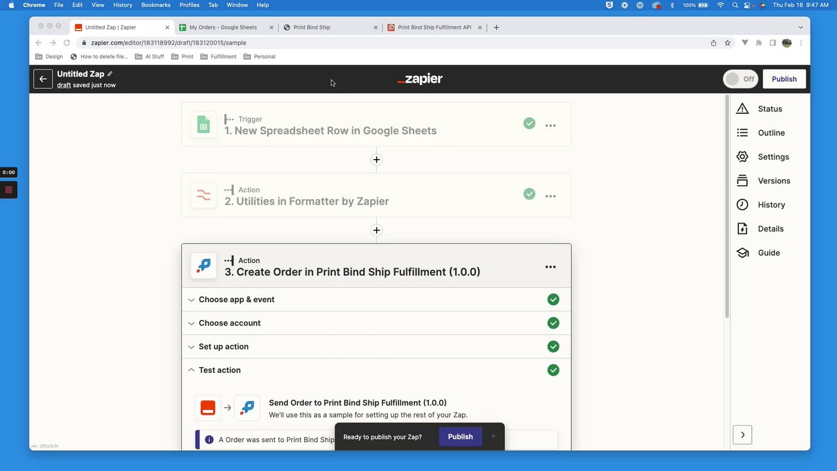Click Publish in the Ready to publish popup
The image size is (837, 471).
point(460,437)
